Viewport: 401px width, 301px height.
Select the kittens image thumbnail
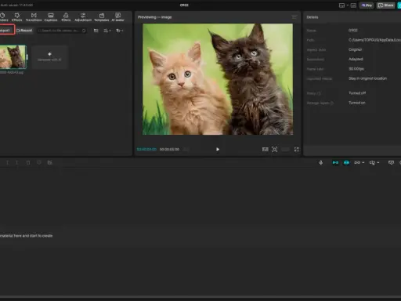[13, 56]
